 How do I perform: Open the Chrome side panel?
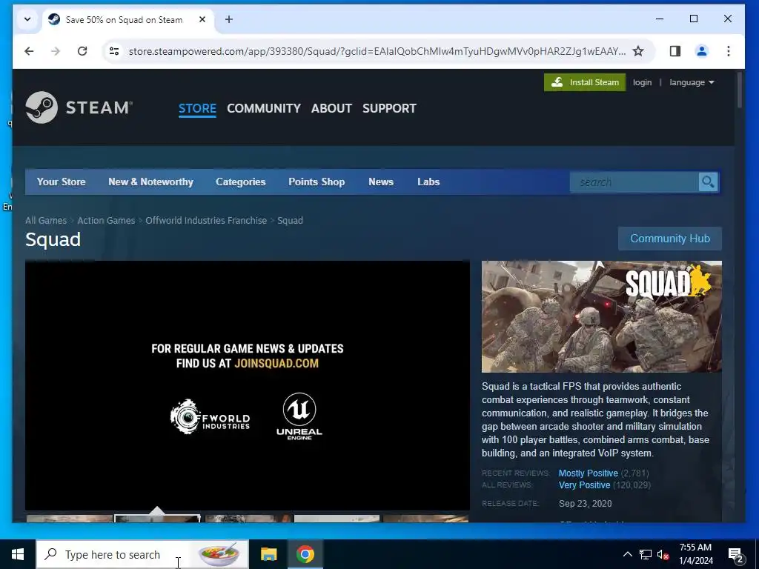pos(675,51)
